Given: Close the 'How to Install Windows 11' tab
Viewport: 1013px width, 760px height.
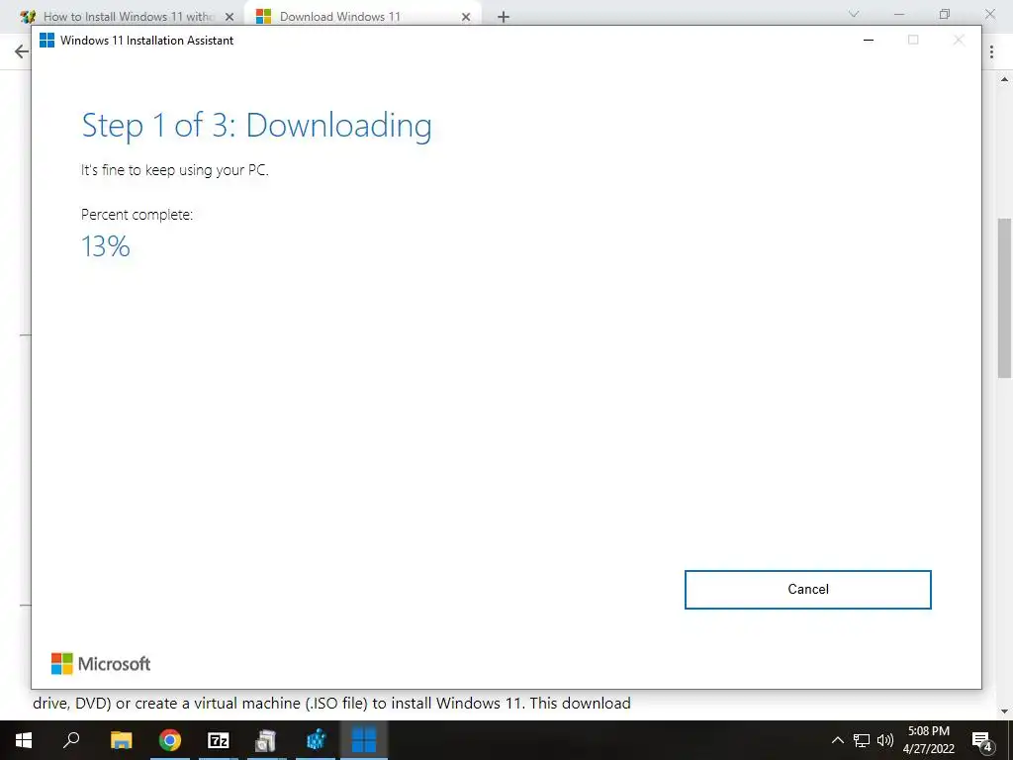Looking at the screenshot, I should [x=230, y=17].
